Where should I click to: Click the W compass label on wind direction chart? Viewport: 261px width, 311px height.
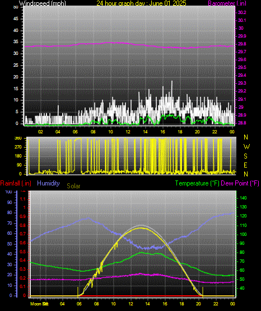pyautogui.click(x=246, y=147)
